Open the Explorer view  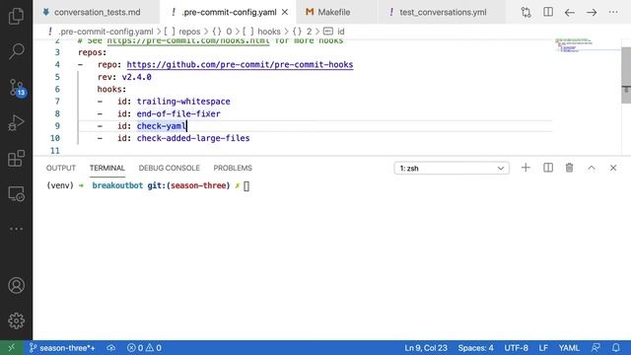(x=16, y=16)
